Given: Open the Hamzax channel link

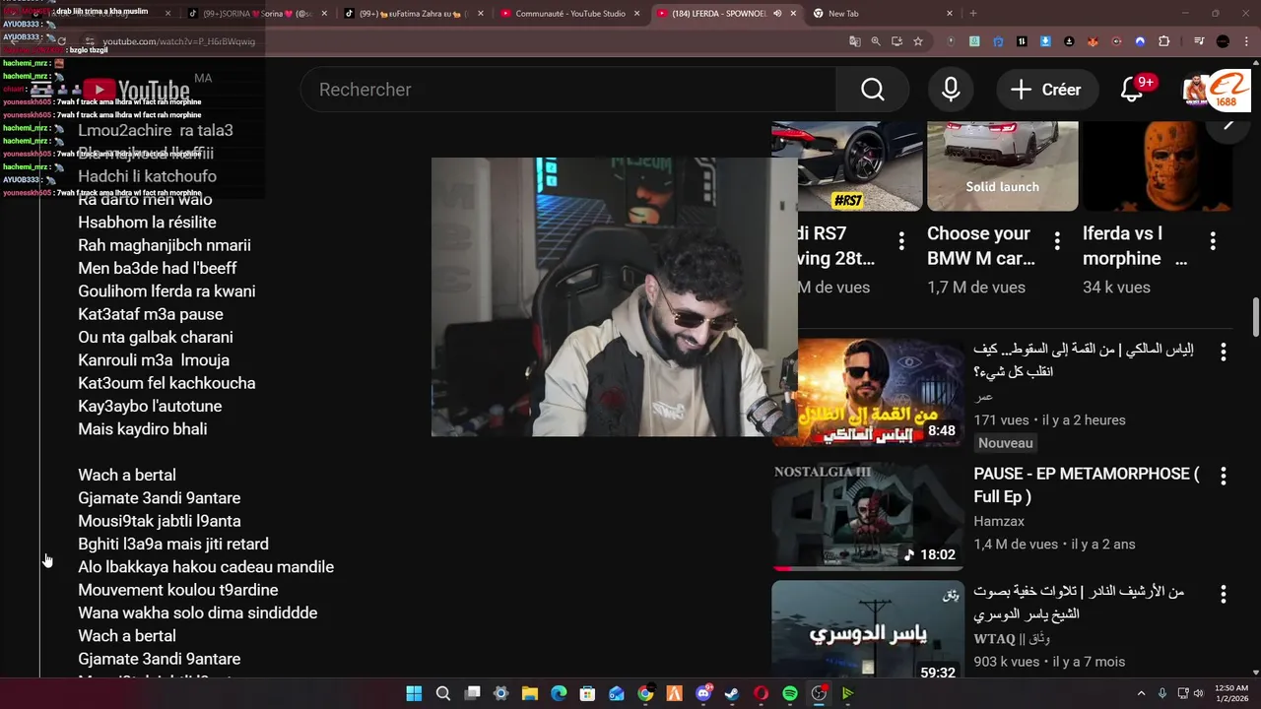Looking at the screenshot, I should 999,521.
